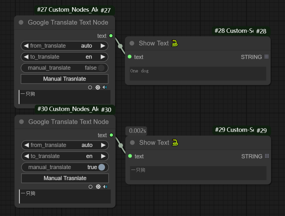This screenshot has height=216, width=285.
Task: Open to_translate language selector in node #30
Action: [x=65, y=156]
